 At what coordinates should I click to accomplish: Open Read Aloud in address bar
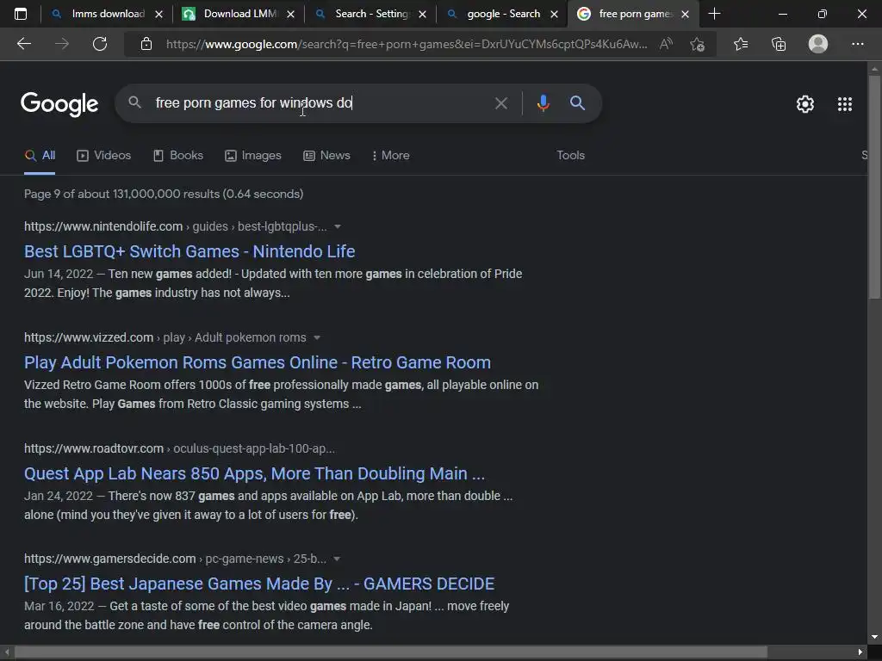click(666, 44)
